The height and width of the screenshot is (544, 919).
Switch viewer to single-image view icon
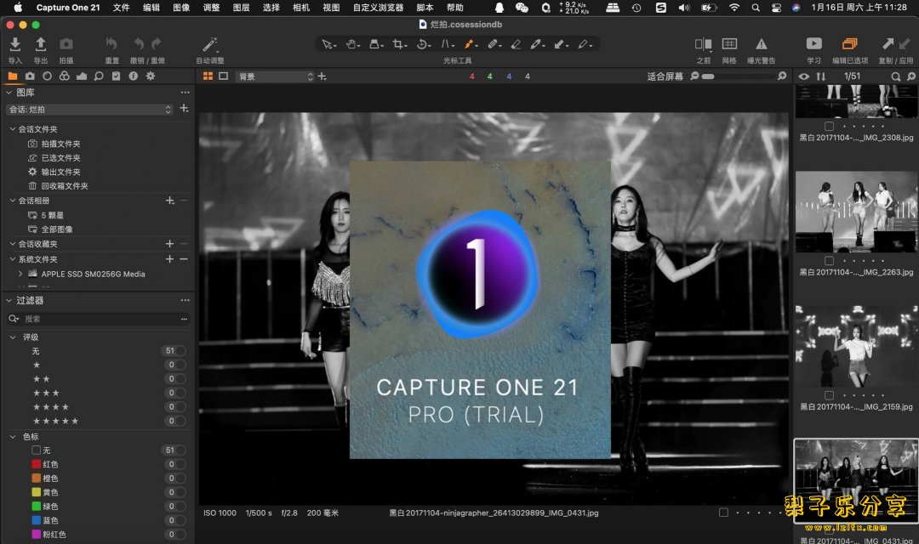(223, 76)
